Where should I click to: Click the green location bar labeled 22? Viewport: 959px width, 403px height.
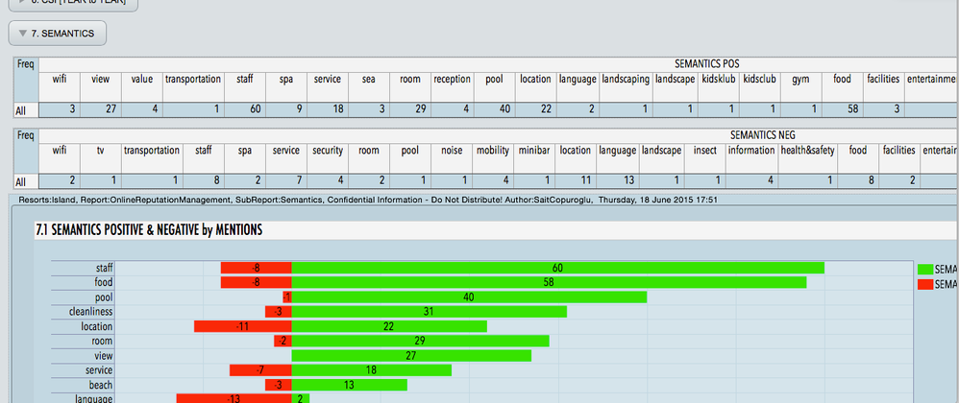click(x=389, y=326)
